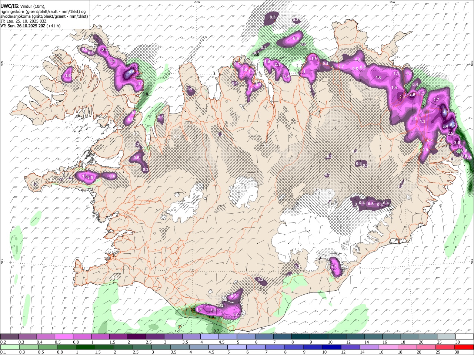Click the 0.2 label on the upper legend row
The height and width of the screenshot is (355, 474).
tap(2, 342)
